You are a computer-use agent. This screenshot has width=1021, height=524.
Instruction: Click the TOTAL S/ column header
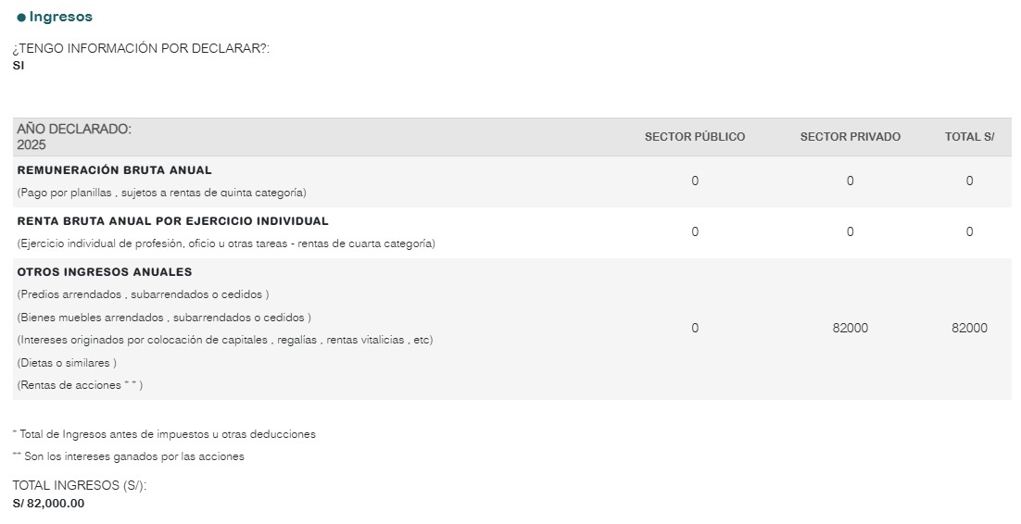click(x=969, y=137)
